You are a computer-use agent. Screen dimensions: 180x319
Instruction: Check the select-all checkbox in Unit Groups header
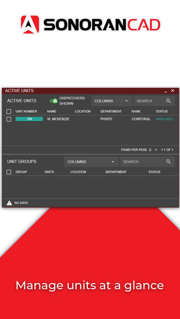coord(9,172)
